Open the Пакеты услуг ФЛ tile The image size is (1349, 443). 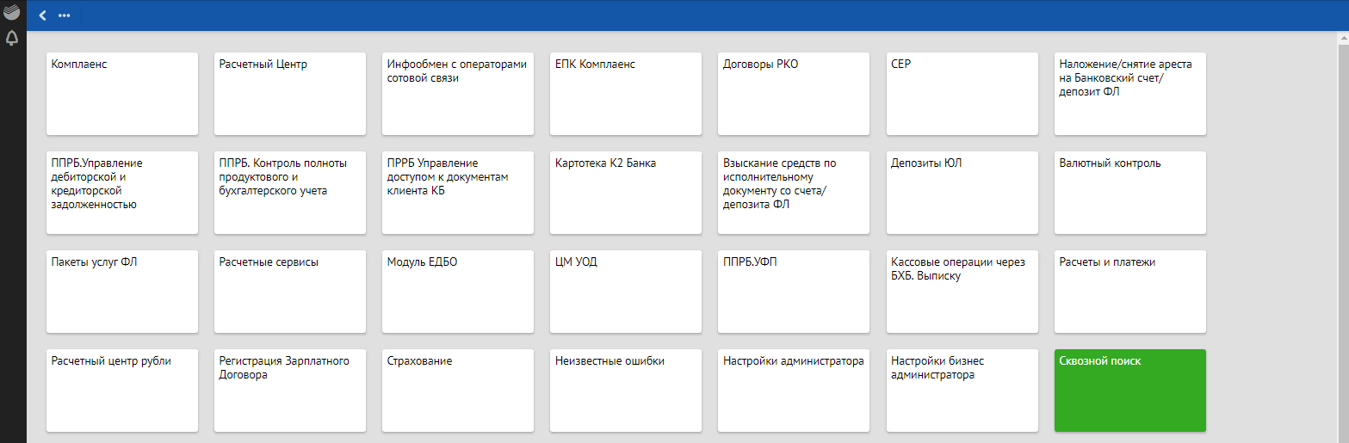pyautogui.click(x=122, y=291)
